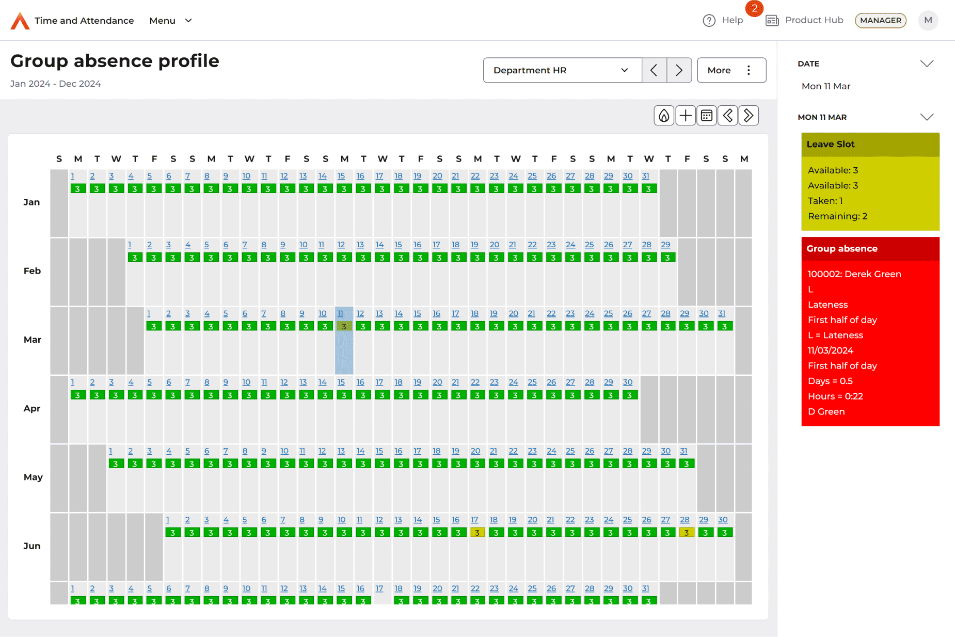Screen dimensions: 955x637
Task: Click the yellow slot on 17 June
Action: pos(477,533)
